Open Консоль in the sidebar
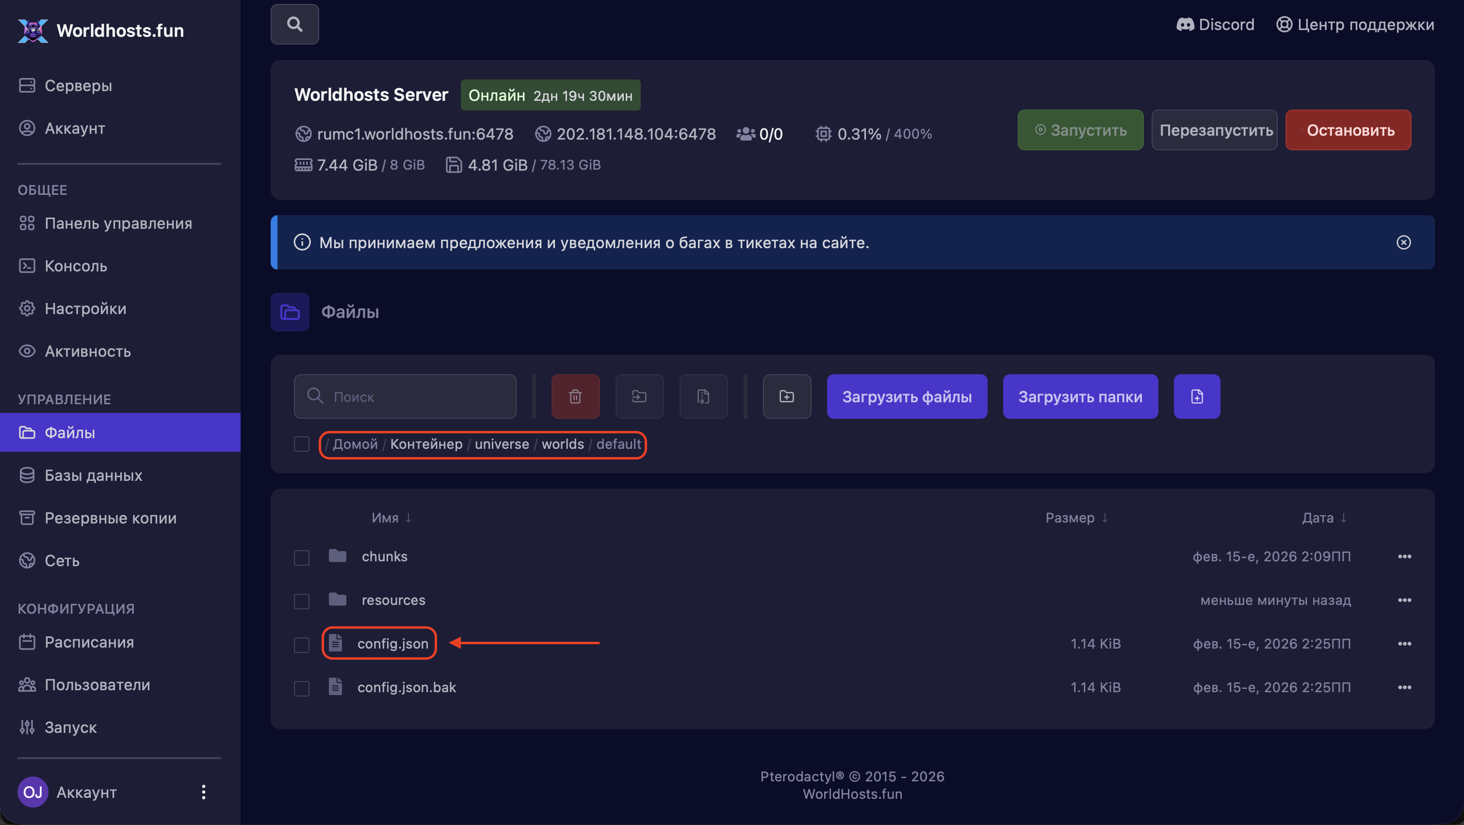This screenshot has width=1464, height=825. tap(76, 266)
